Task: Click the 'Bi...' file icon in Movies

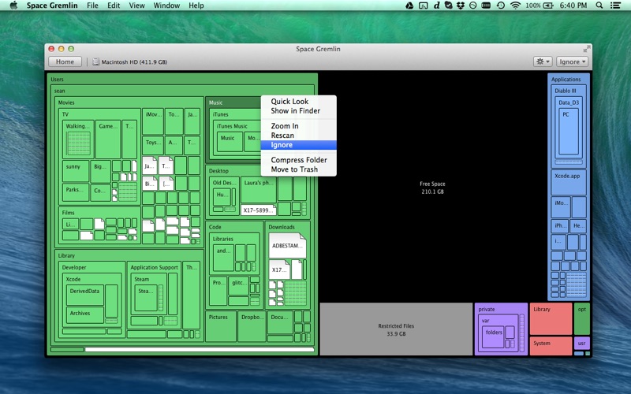Action: pyautogui.click(x=149, y=184)
